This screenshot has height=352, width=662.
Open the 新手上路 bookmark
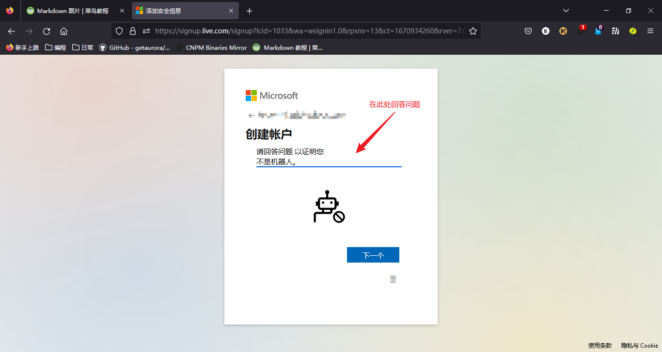22,47
